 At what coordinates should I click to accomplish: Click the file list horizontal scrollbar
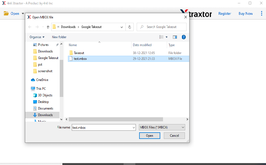116,119
